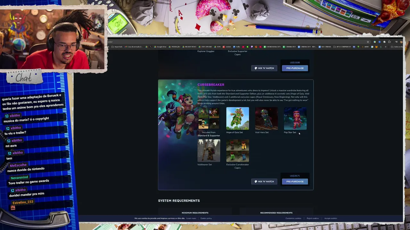The image size is (410, 230).
Task: Open the browser extensions puzzle icon
Action: pos(389,42)
